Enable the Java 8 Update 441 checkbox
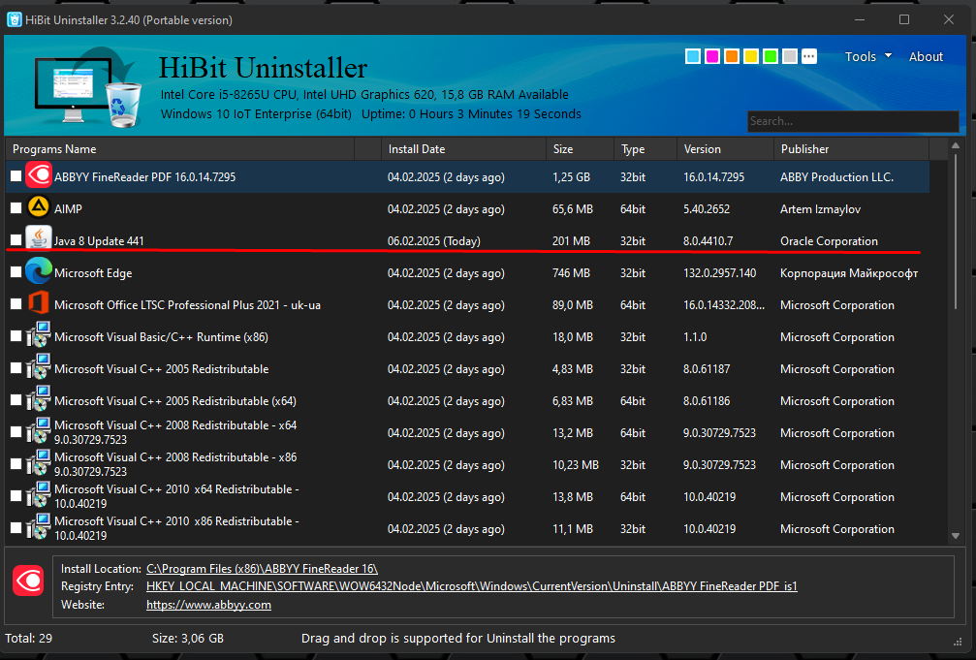Screen dimensions: 976x660 click(16, 240)
